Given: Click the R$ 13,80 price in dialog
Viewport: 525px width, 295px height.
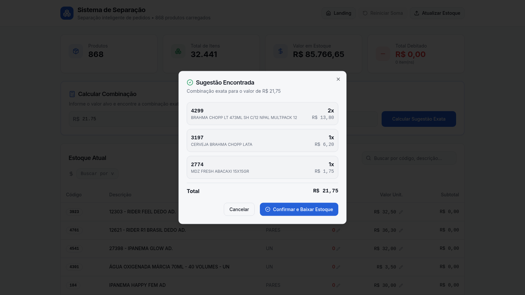Looking at the screenshot, I should [x=323, y=118].
